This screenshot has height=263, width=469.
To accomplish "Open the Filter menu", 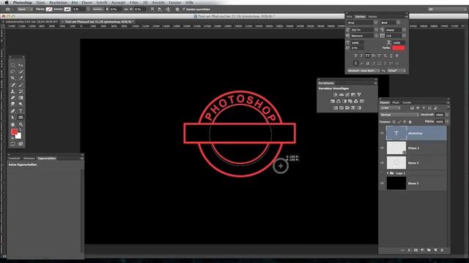I will (x=134, y=2).
